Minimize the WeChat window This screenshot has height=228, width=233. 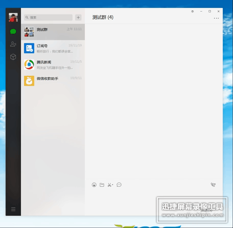201,12
